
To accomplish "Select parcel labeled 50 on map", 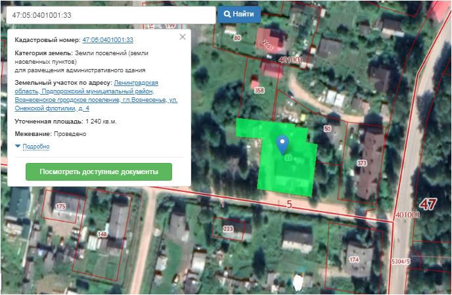I will pos(327,129).
